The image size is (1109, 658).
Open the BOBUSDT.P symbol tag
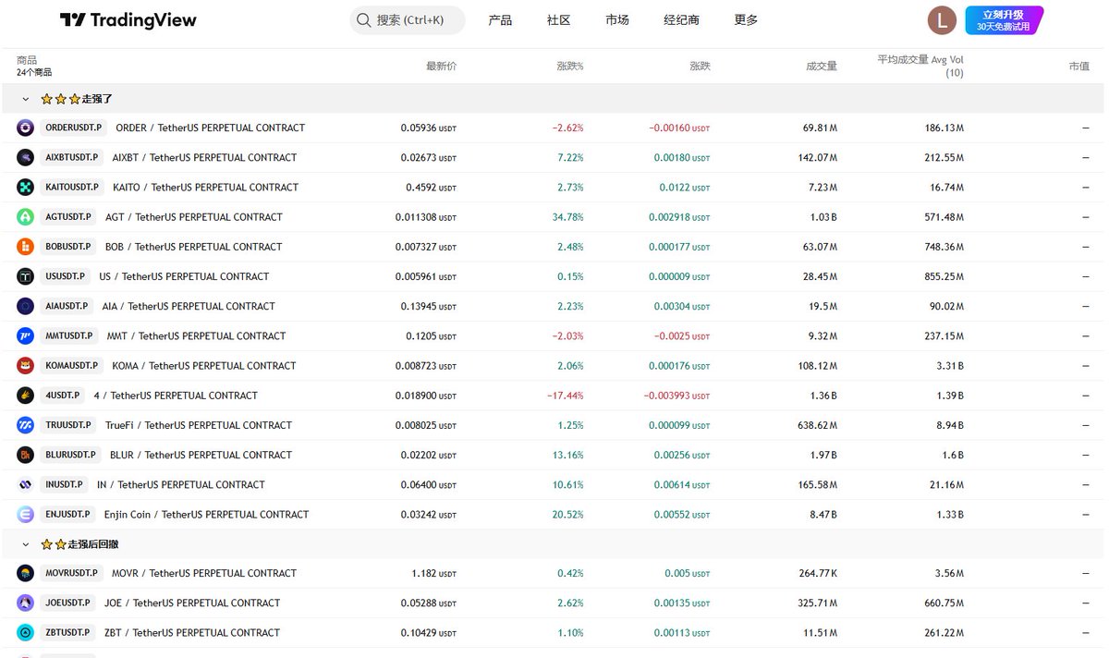click(68, 247)
